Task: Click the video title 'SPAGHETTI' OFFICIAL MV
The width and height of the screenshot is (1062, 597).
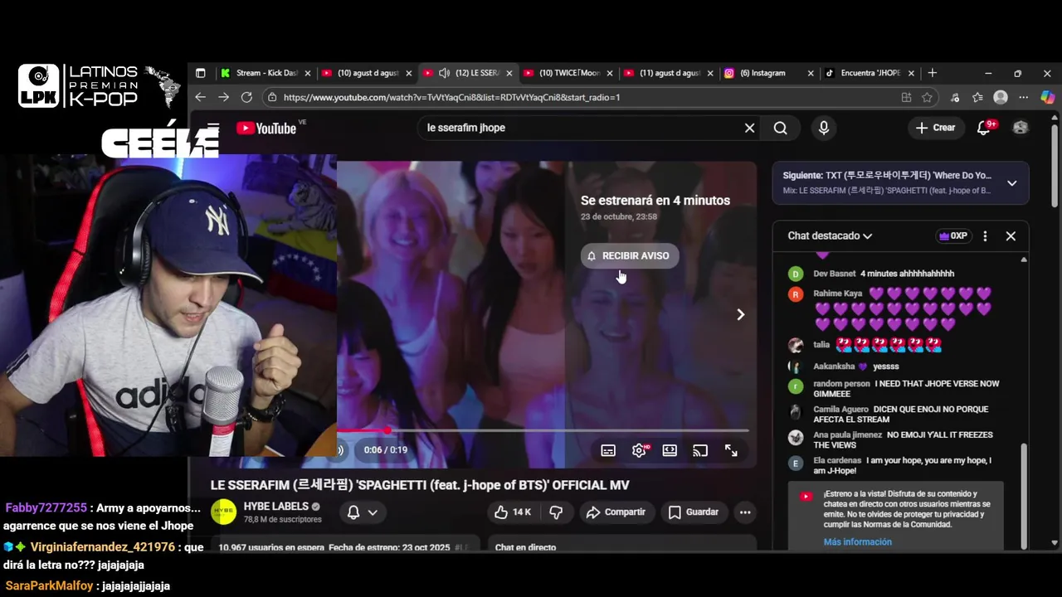Action: [420, 485]
